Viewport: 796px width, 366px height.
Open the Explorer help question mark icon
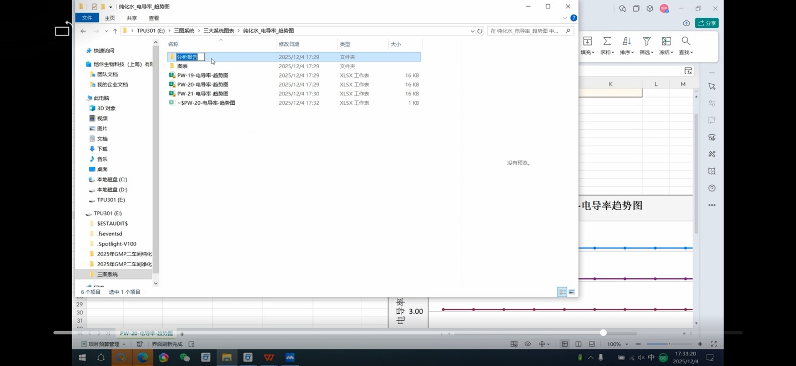point(573,18)
